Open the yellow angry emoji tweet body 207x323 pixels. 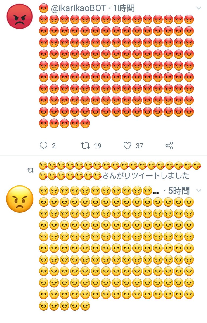click(x=116, y=254)
